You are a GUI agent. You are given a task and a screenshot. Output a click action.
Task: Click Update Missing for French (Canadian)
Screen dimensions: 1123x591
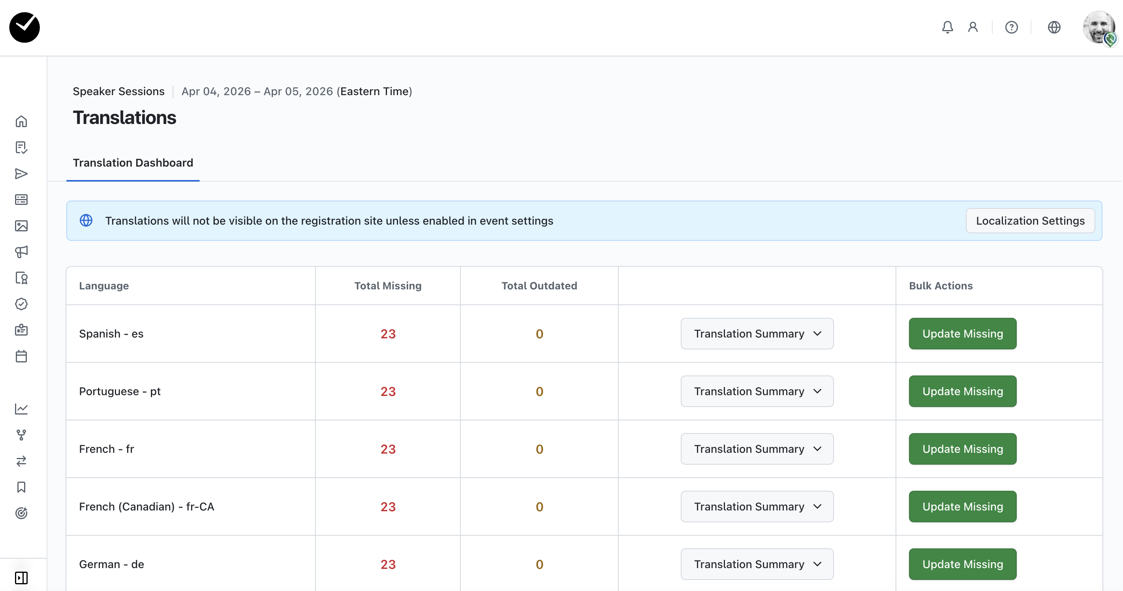(962, 507)
